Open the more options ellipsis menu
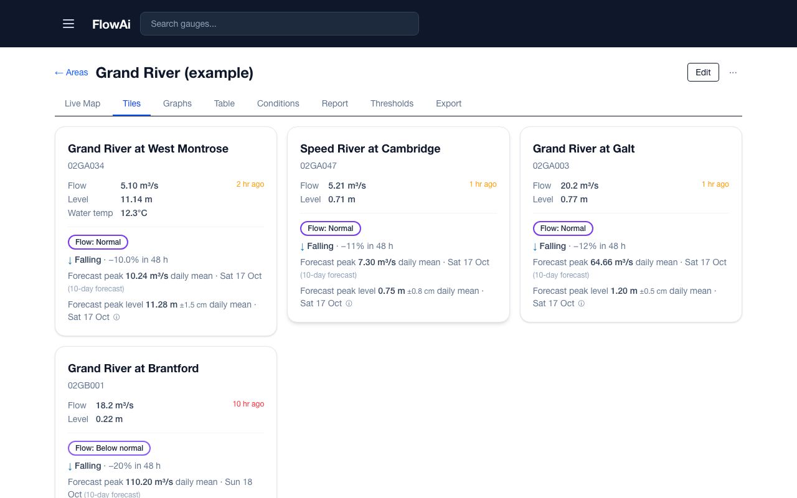The width and height of the screenshot is (797, 498). pyautogui.click(x=733, y=72)
